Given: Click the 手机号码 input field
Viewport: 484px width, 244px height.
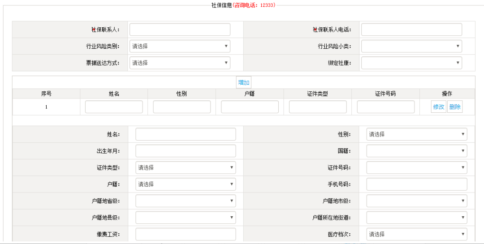Looking at the screenshot, I should 417,184.
